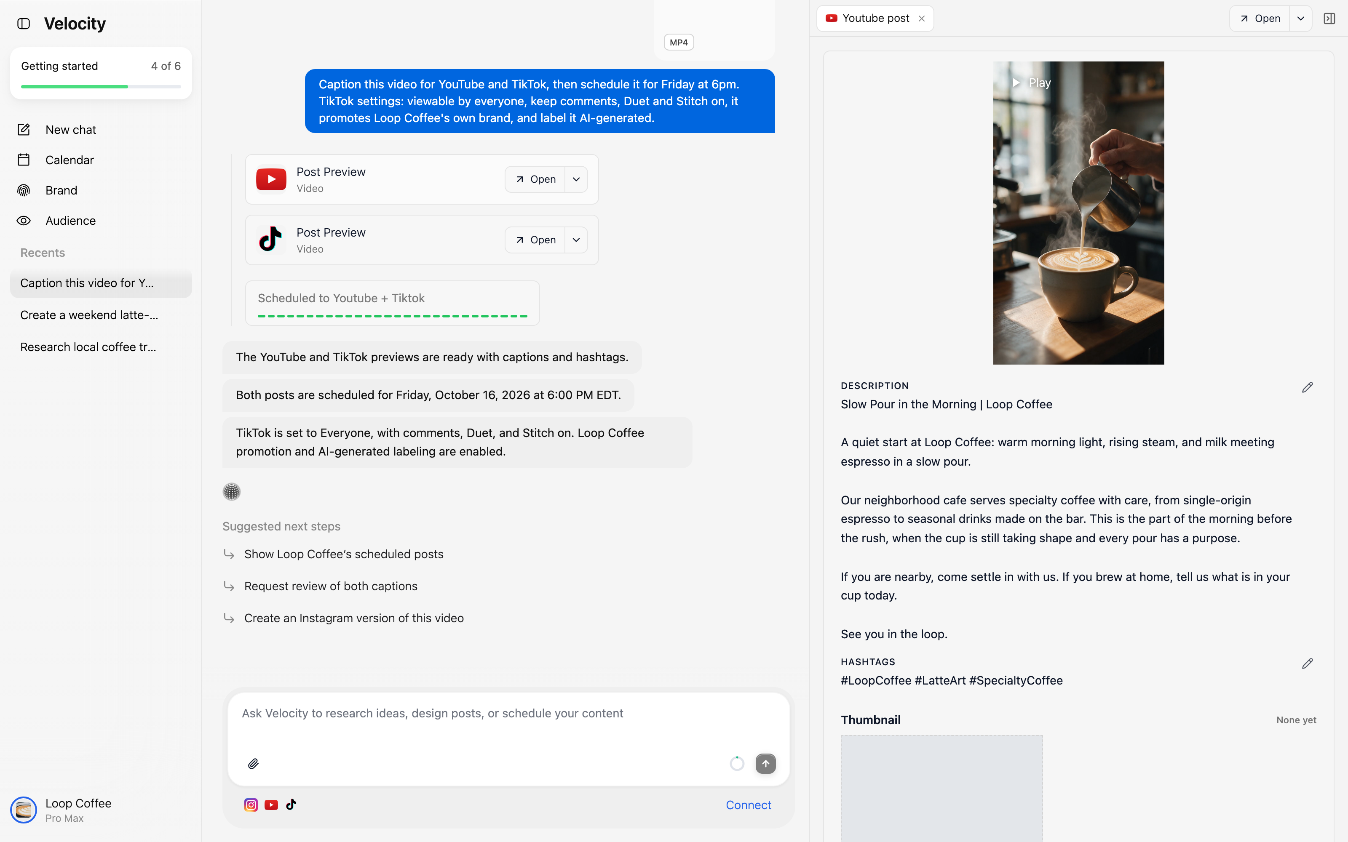
Task: Open the TikTok Post Preview
Action: 535,240
